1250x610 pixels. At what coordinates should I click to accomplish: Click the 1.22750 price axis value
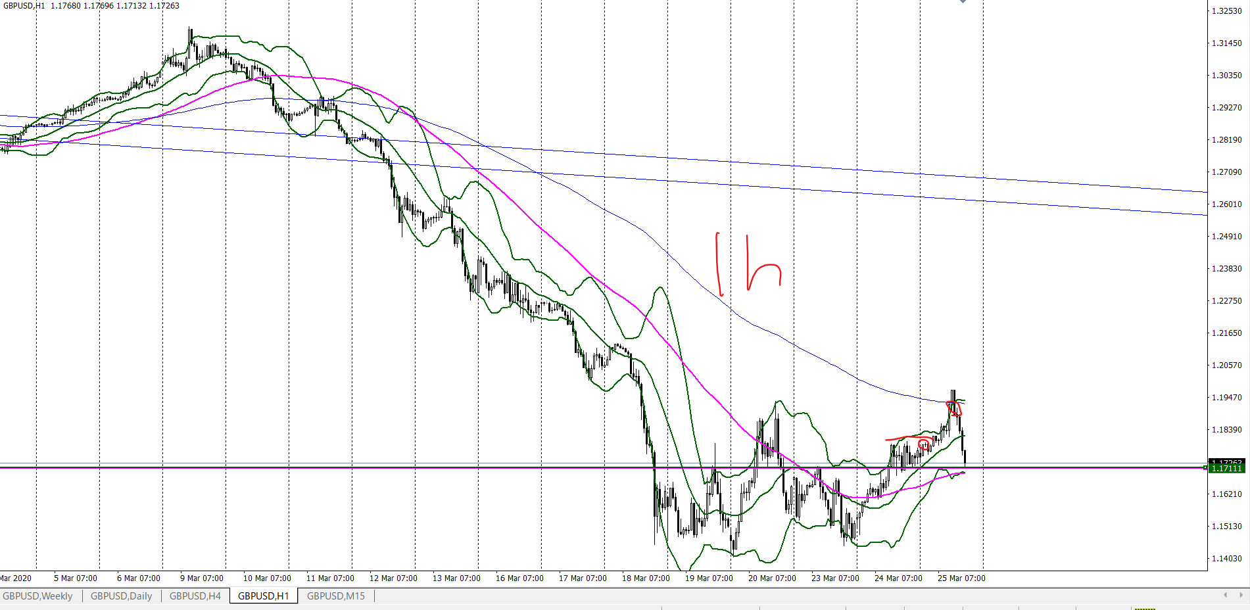1227,301
